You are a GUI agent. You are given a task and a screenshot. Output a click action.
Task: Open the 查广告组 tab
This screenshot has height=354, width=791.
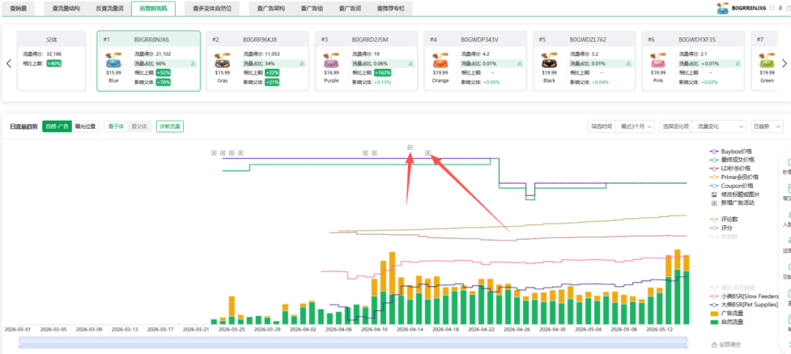tap(311, 8)
